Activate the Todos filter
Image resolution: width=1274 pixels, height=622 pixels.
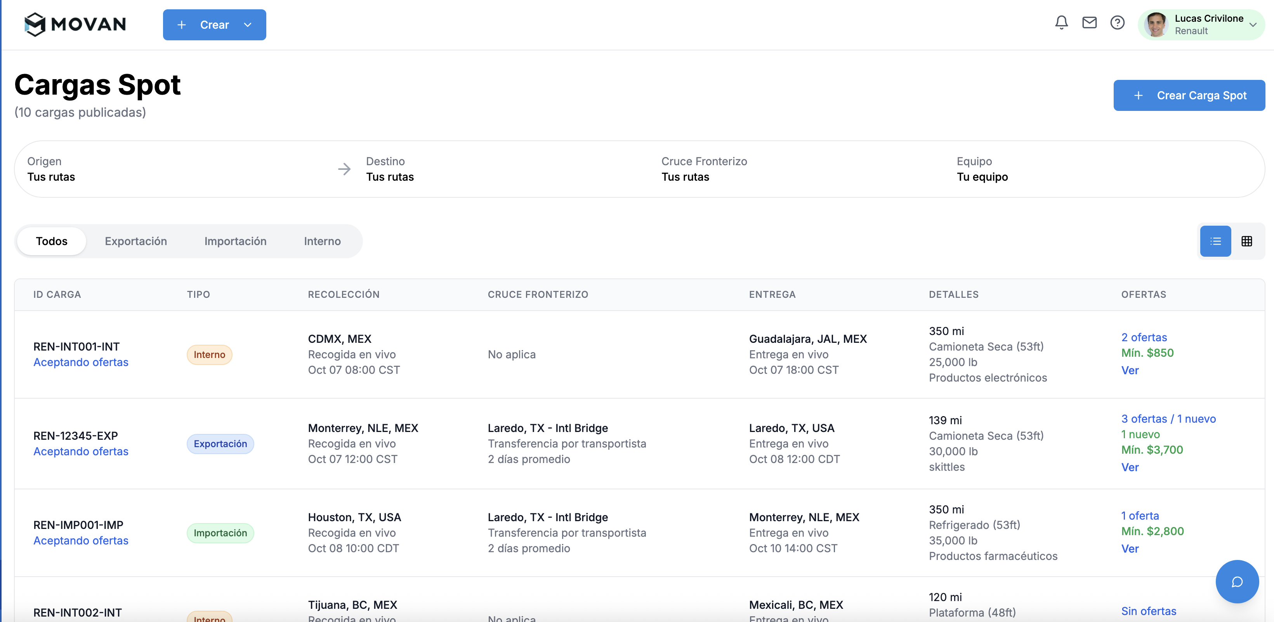52,241
